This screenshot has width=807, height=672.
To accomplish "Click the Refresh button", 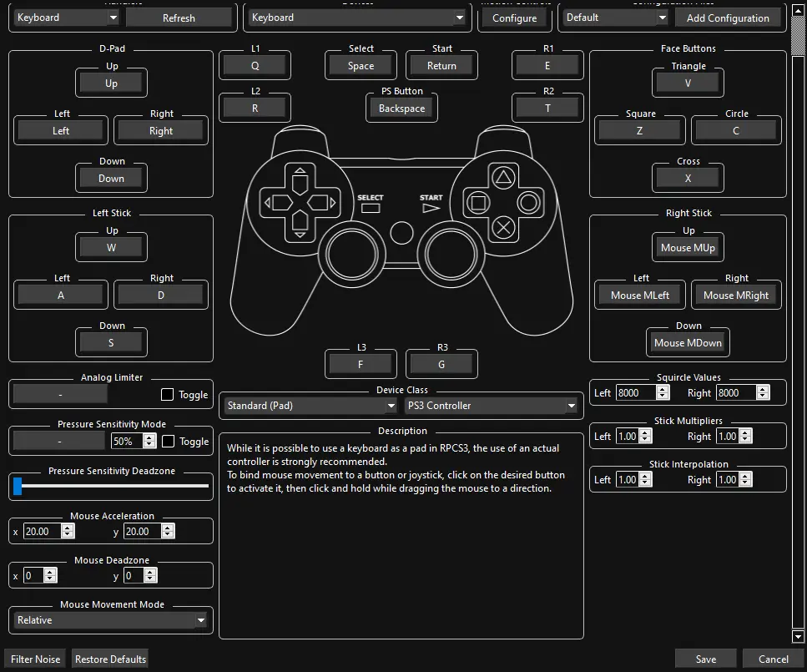I will pos(179,18).
